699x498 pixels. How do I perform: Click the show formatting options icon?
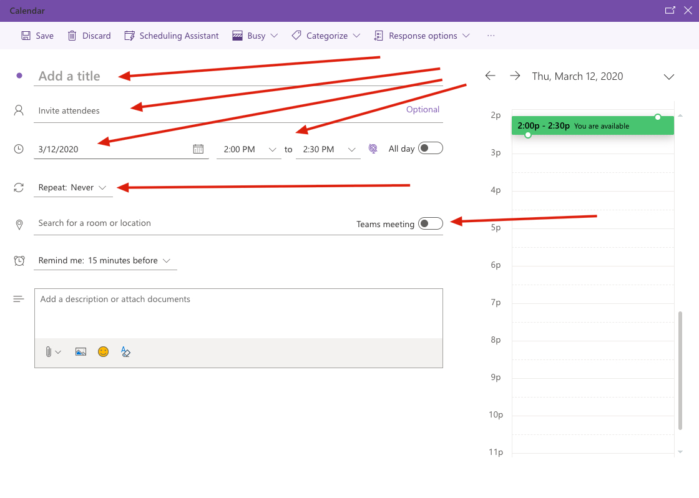(x=125, y=352)
